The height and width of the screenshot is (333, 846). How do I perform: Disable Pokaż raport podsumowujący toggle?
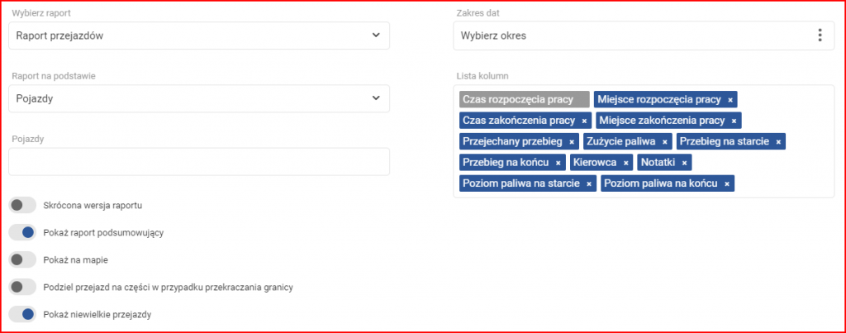(22, 233)
